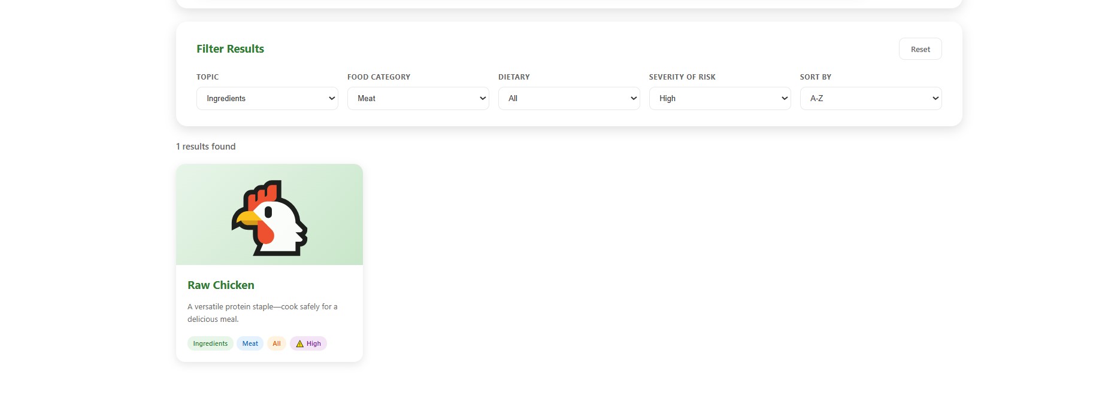Click the Raw Chicken description text
The height and width of the screenshot is (414, 1096).
click(262, 313)
